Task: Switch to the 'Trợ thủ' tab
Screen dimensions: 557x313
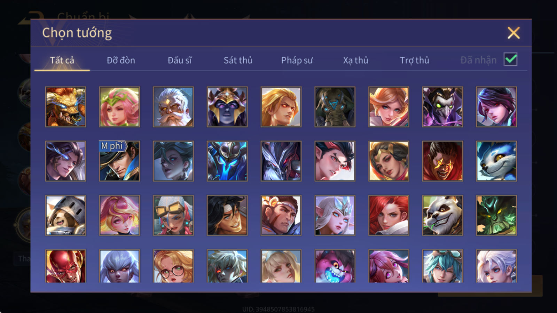Action: (x=414, y=60)
